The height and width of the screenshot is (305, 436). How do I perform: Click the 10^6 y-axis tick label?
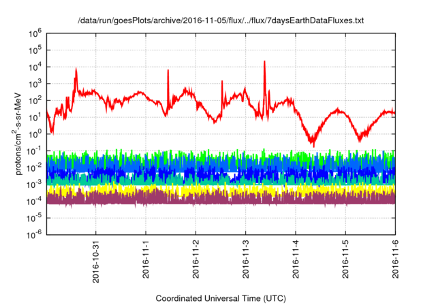pos(35,33)
